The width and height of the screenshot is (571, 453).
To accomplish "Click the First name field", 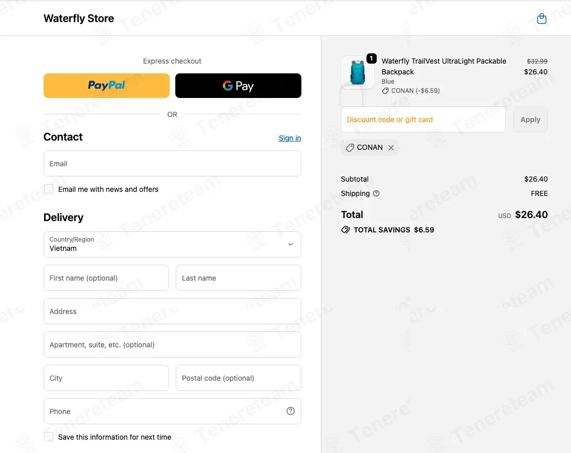I will 106,278.
